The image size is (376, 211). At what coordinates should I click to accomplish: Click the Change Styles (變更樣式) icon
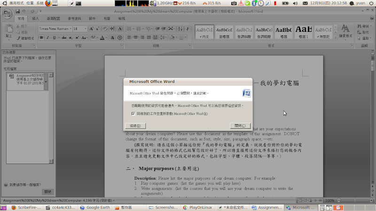tap(345, 31)
